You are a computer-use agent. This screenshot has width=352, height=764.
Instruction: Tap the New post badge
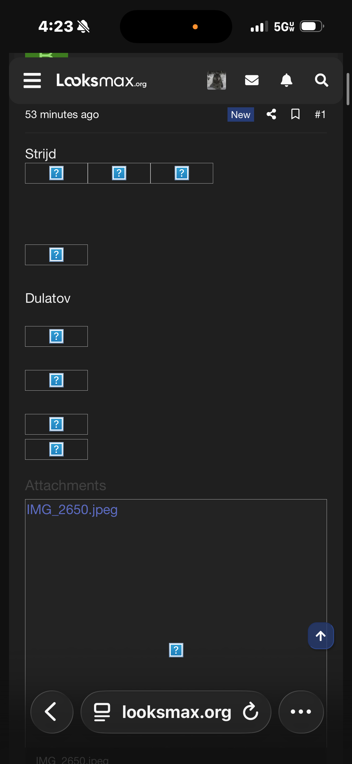tap(241, 114)
